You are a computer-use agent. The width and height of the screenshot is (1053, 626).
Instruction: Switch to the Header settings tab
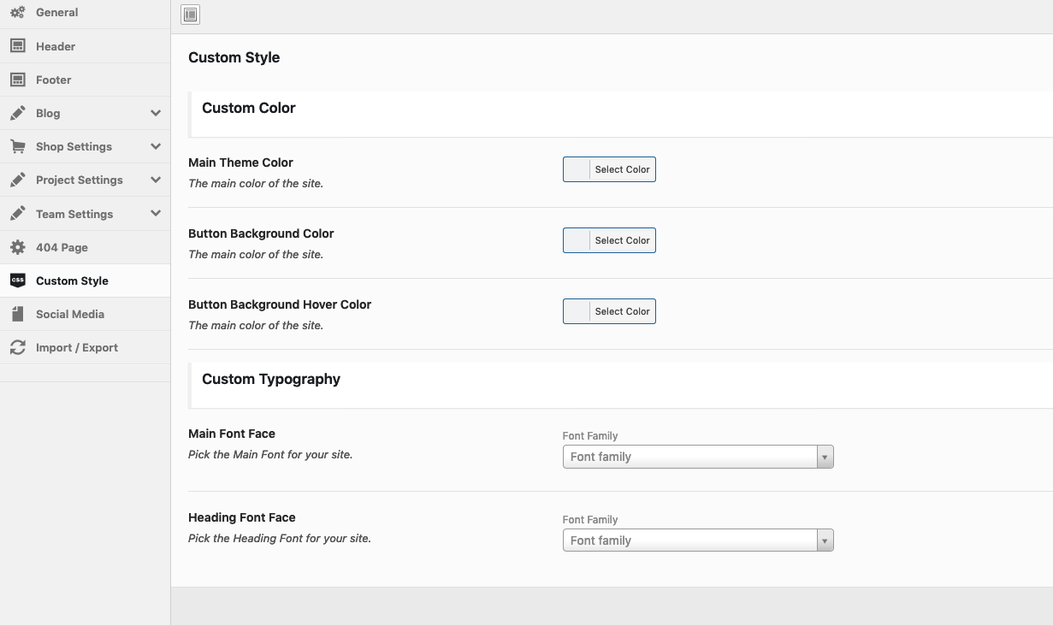point(56,46)
